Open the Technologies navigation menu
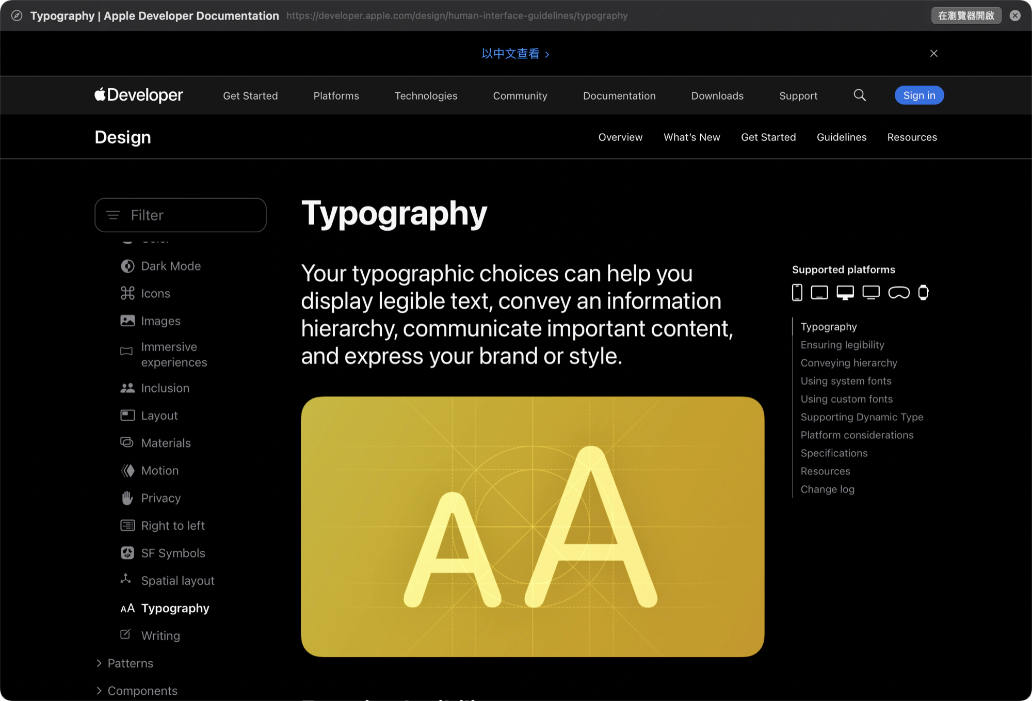This screenshot has height=701, width=1032. [x=426, y=95]
